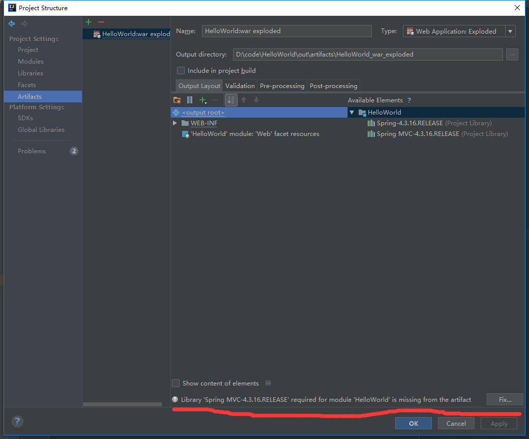Screen dimensions: 529x439
Task: Click the Web facet resources icon
Action: [185, 134]
